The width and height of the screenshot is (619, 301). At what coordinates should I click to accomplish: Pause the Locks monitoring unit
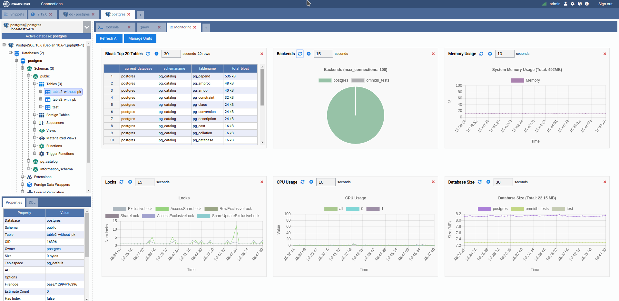pos(130,182)
